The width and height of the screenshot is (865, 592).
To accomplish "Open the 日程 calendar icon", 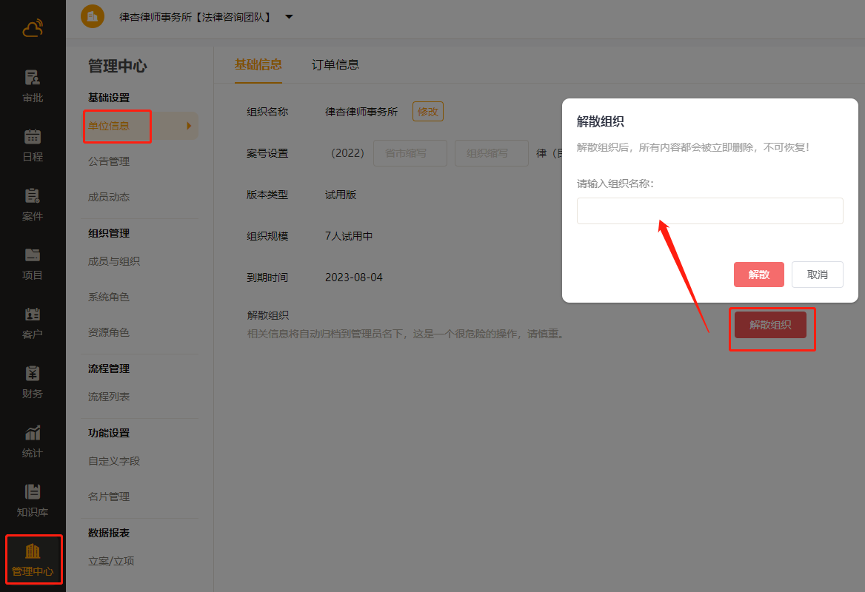I will (x=33, y=137).
